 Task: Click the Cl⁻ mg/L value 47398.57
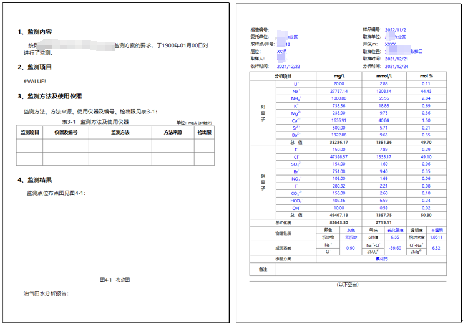click(338, 157)
